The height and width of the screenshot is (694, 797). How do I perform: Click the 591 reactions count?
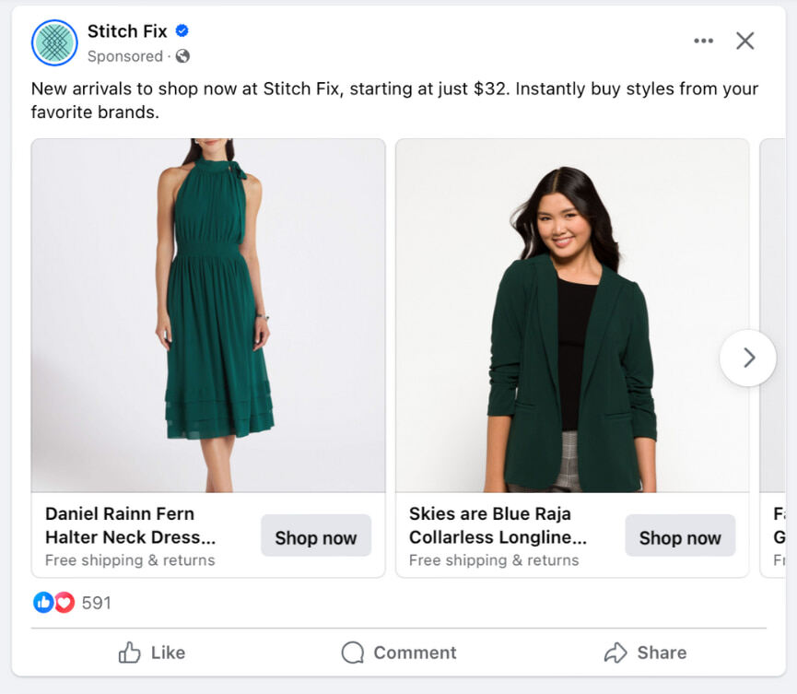coord(96,603)
